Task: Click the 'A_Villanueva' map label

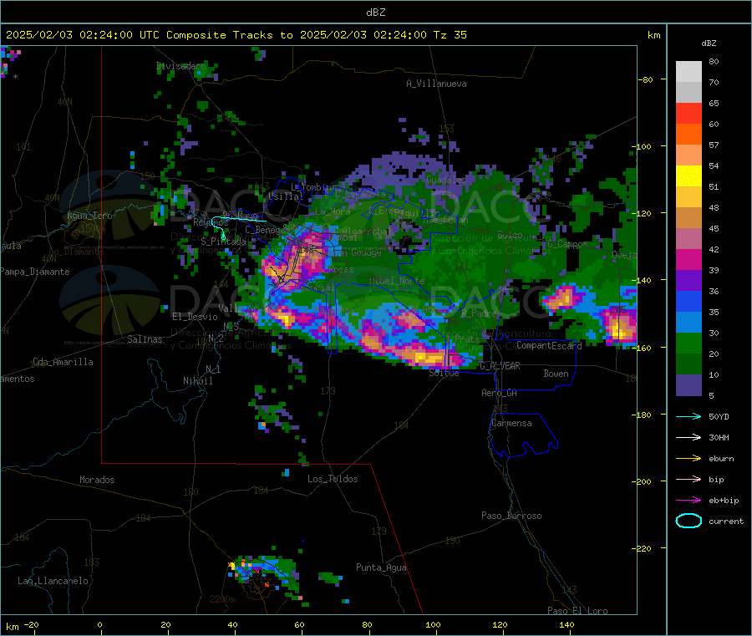Action: pyautogui.click(x=436, y=84)
